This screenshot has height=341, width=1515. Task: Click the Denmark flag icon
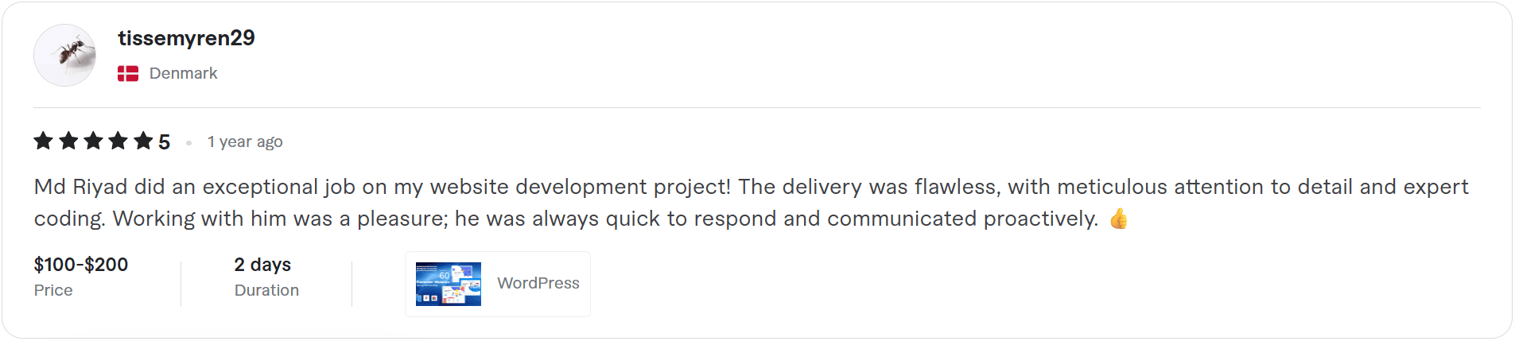coord(128,74)
